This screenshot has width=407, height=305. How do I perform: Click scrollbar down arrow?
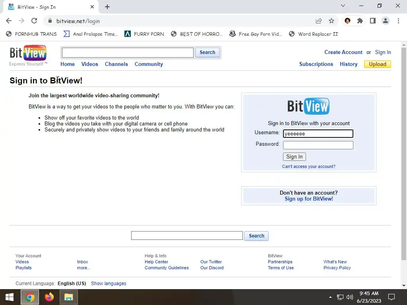point(404,286)
